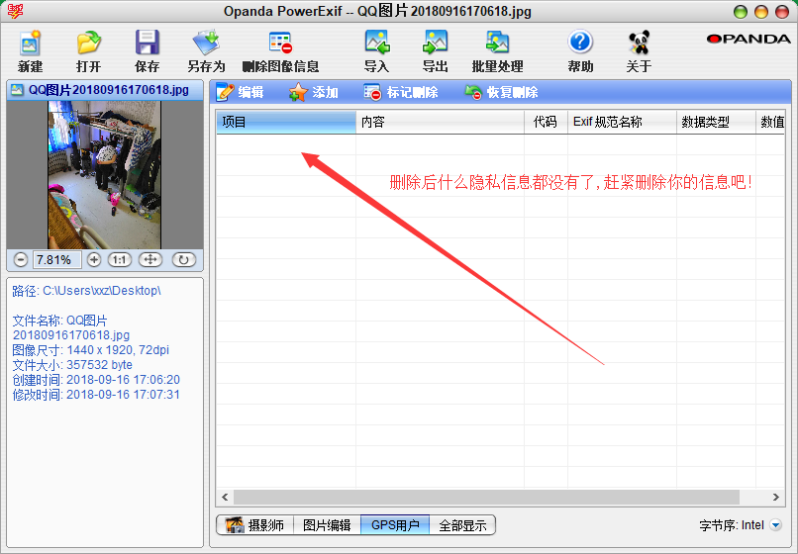Click the 编辑 edit button

[x=240, y=92]
